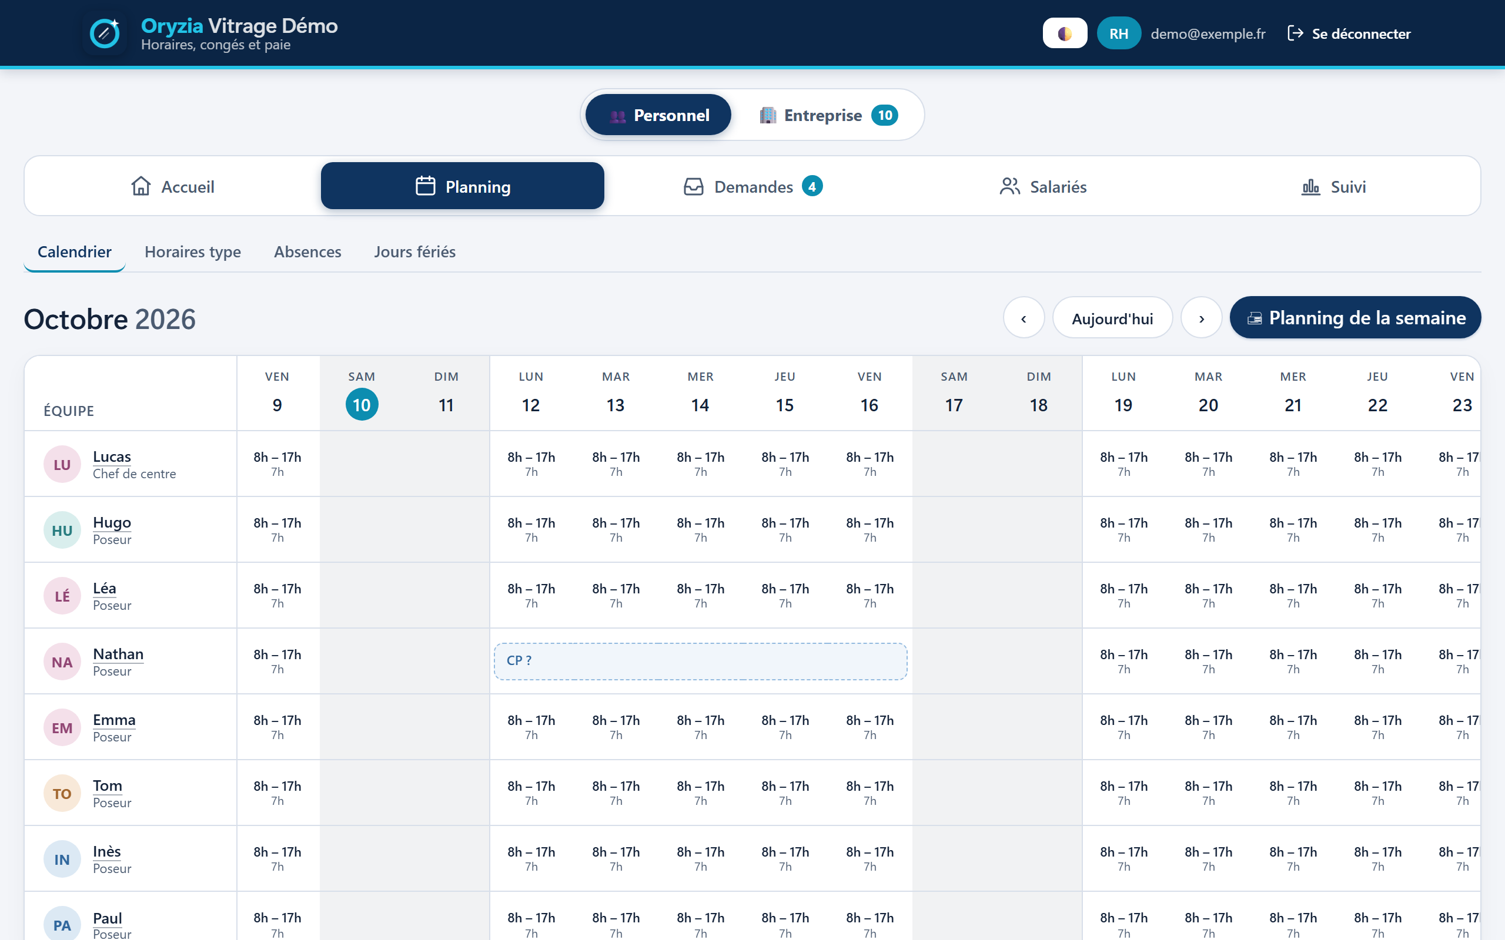Switch to Absences sub-tab
The height and width of the screenshot is (940, 1505).
tap(307, 252)
